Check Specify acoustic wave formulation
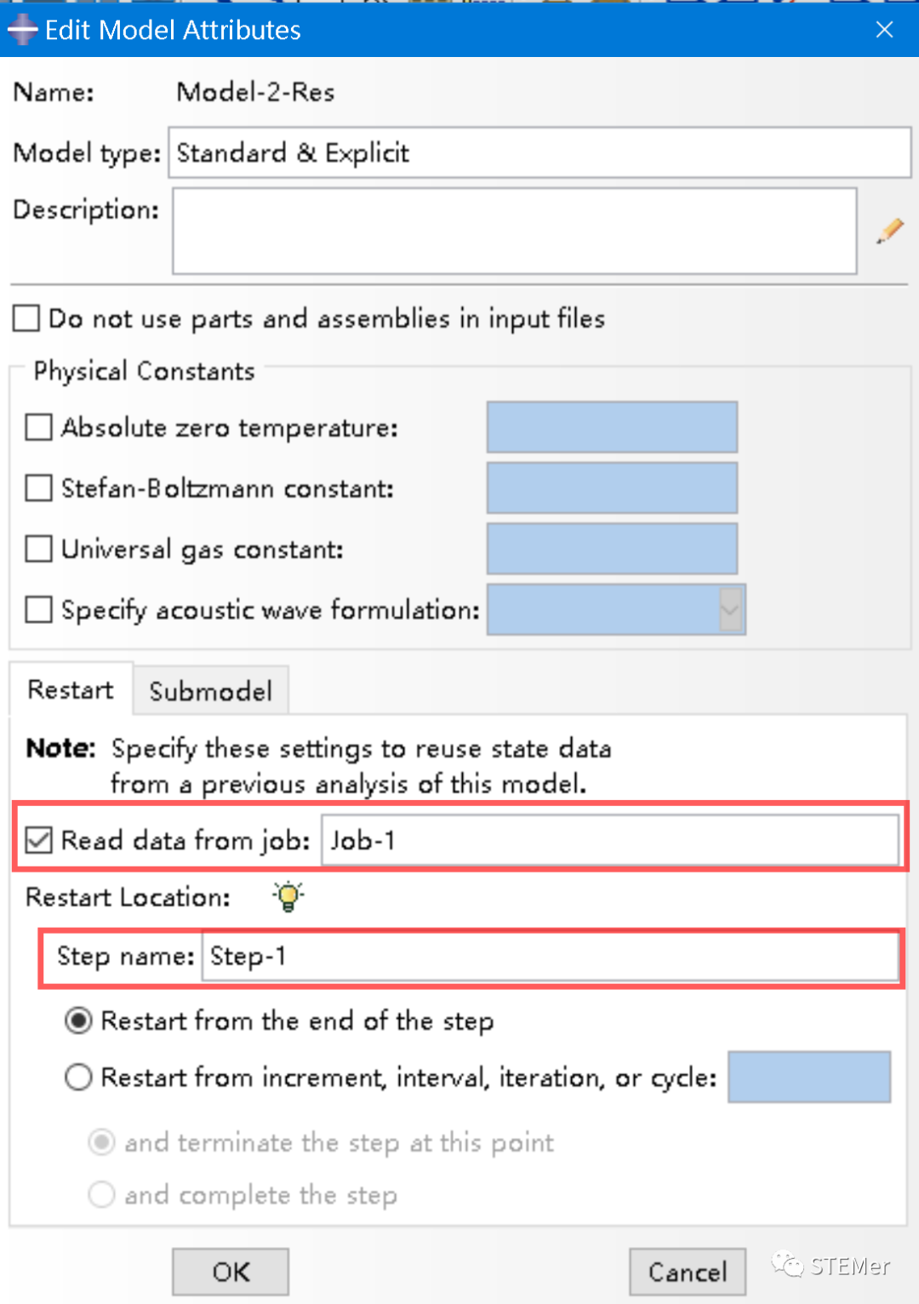The width and height of the screenshot is (919, 1304). (39, 609)
